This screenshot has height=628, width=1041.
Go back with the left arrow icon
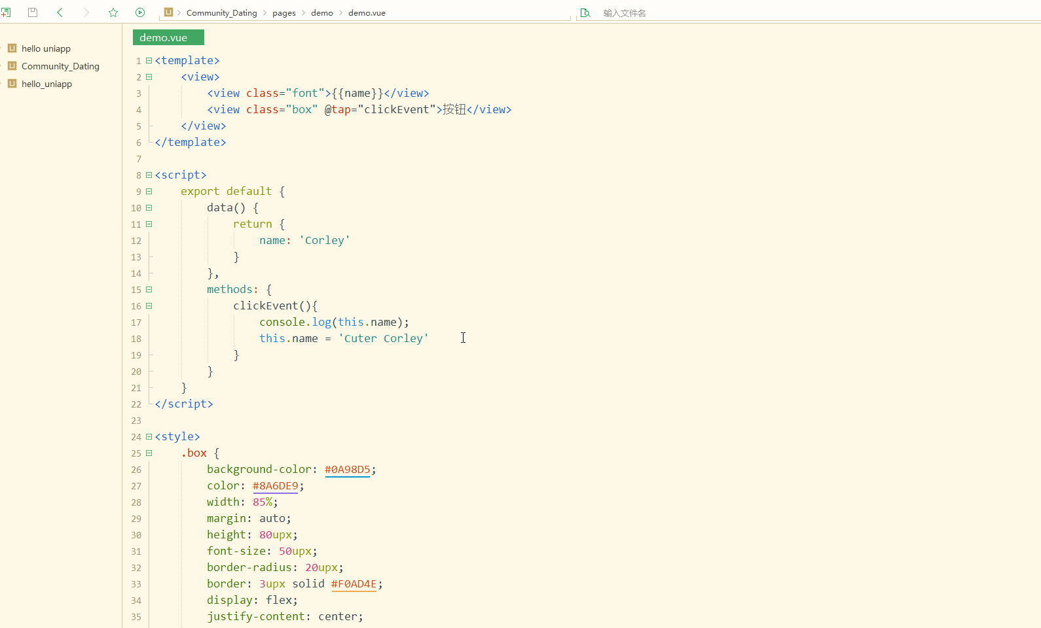[x=60, y=12]
